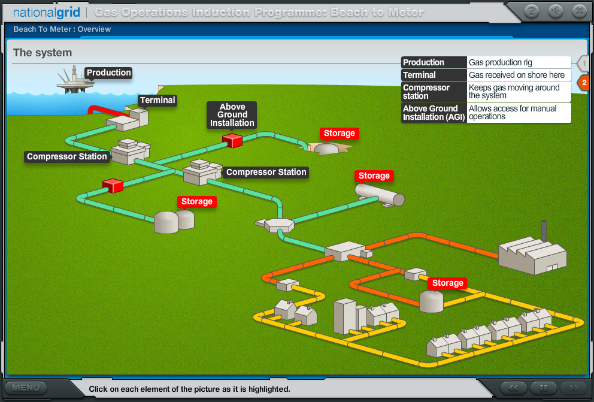594x402 pixels.
Task: Open the help question mark icon
Action: coord(532,11)
